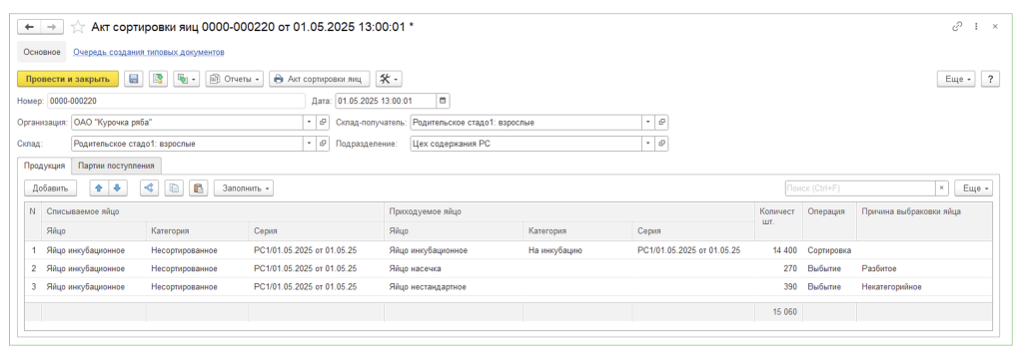The width and height of the screenshot is (1023, 360).
Task: Open the Подразделение record with its open icon
Action: 661,144
